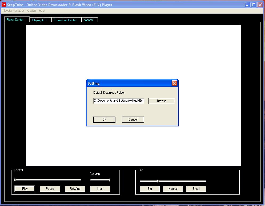Click the Pause button
The height and width of the screenshot is (206, 265).
tap(50, 189)
